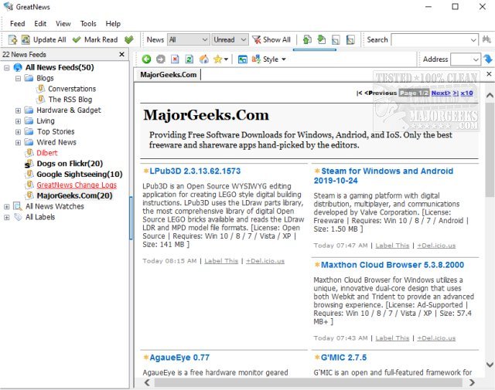The image size is (495, 390).
Task: Close the News Feeds panel
Action: 122,54
